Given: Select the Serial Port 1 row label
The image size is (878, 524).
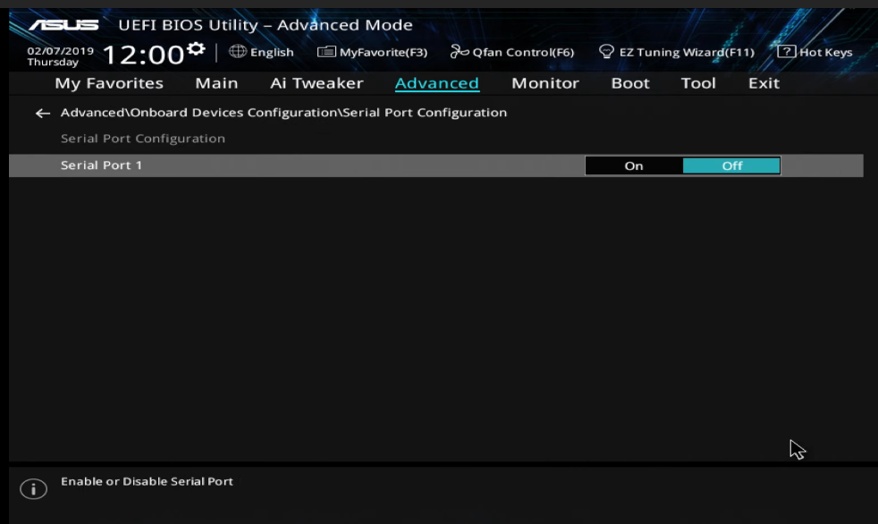Looking at the screenshot, I should coord(101,165).
